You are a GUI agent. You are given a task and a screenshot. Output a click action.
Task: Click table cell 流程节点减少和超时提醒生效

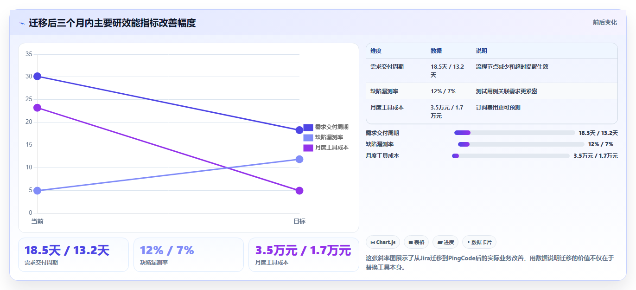pyautogui.click(x=512, y=67)
